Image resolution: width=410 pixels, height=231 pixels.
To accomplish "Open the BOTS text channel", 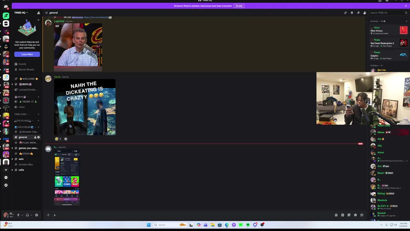I will pyautogui.click(x=27, y=84).
